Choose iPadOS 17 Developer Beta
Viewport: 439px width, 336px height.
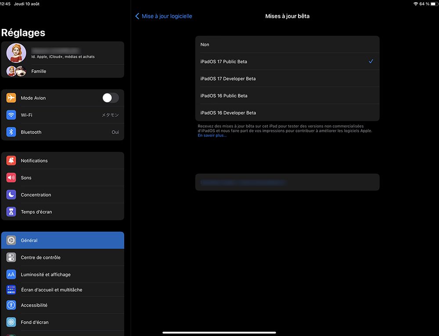click(288, 78)
